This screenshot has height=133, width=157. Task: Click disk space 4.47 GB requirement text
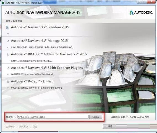click(130, 117)
